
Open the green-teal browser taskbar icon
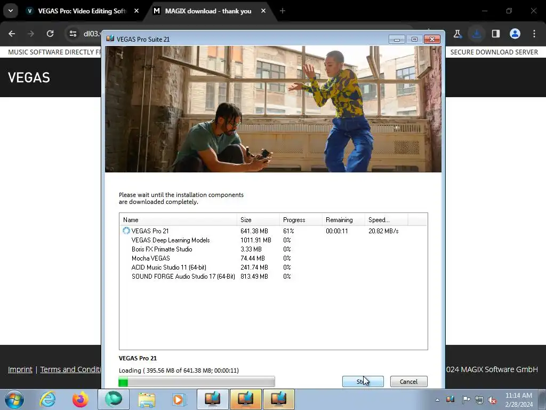pyautogui.click(x=114, y=399)
